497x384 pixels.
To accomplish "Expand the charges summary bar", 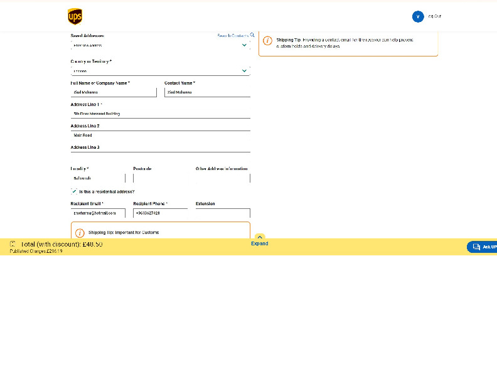I will point(260,243).
